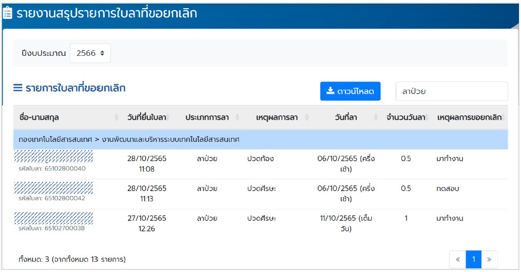This screenshot has width=521, height=272.
Task: Select leave record รหัสใบลา 65102700038
Action: 52,228
